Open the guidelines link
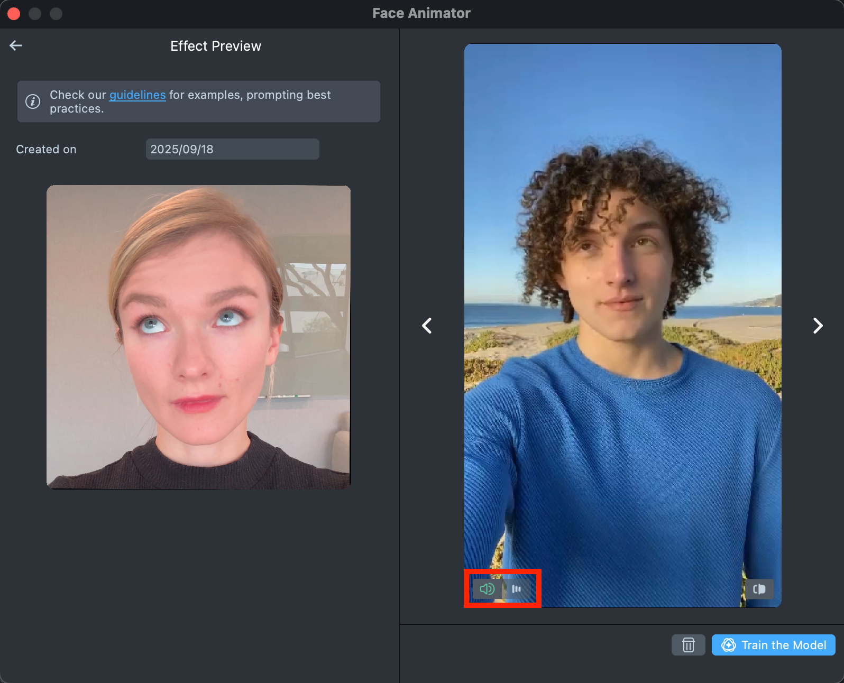844x683 pixels. click(137, 95)
